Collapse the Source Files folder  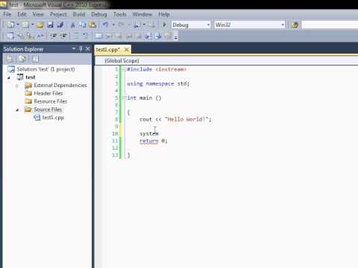(17, 109)
